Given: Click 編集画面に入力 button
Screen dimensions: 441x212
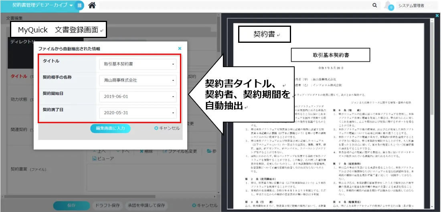Looking at the screenshot, I should (x=110, y=128).
